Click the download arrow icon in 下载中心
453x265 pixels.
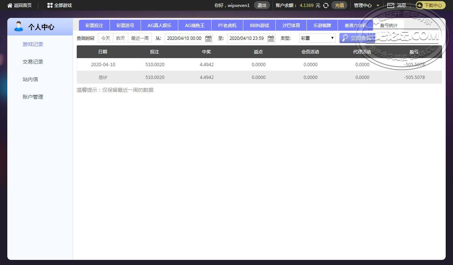click(x=420, y=5)
